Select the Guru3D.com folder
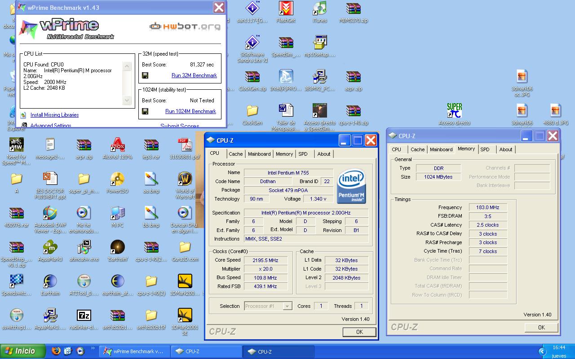Viewport: 575px width, 359px height. coord(185,251)
